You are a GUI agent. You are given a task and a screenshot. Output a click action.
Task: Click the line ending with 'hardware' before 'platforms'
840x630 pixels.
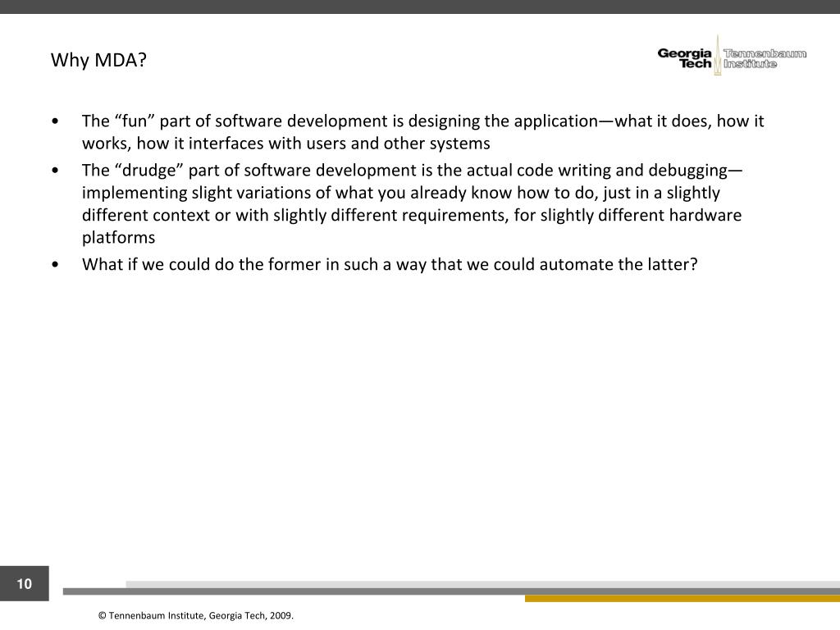pyautogui.click(x=412, y=215)
